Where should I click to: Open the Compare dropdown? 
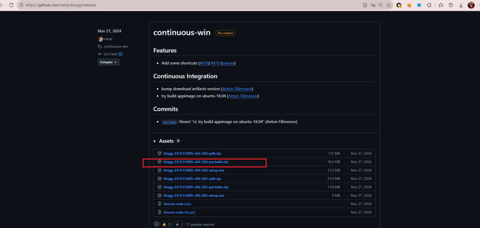click(109, 62)
